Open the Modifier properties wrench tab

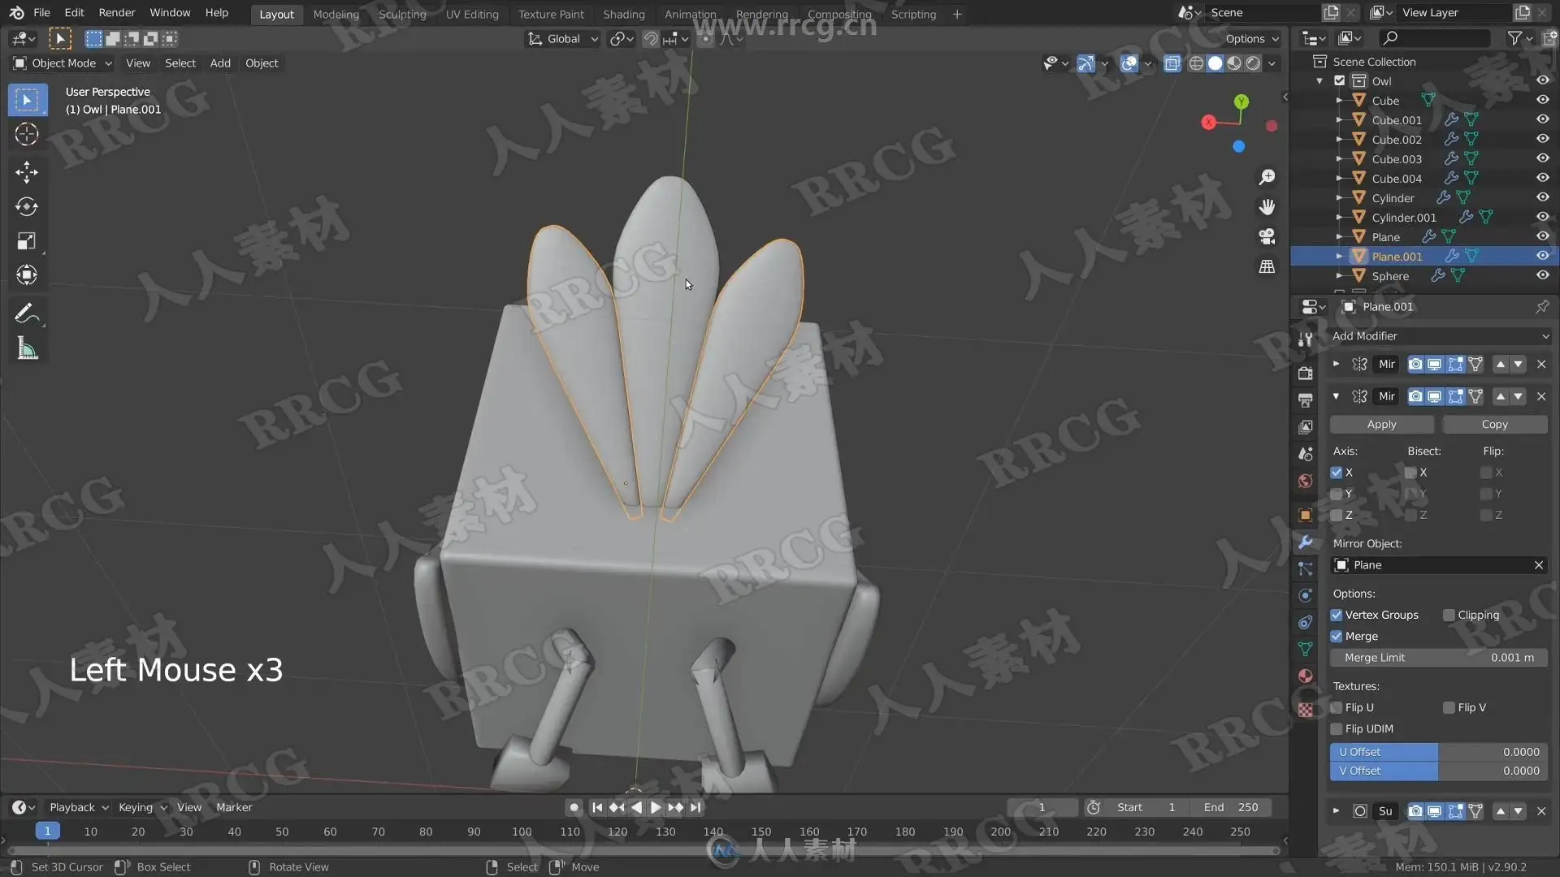pos(1306,542)
